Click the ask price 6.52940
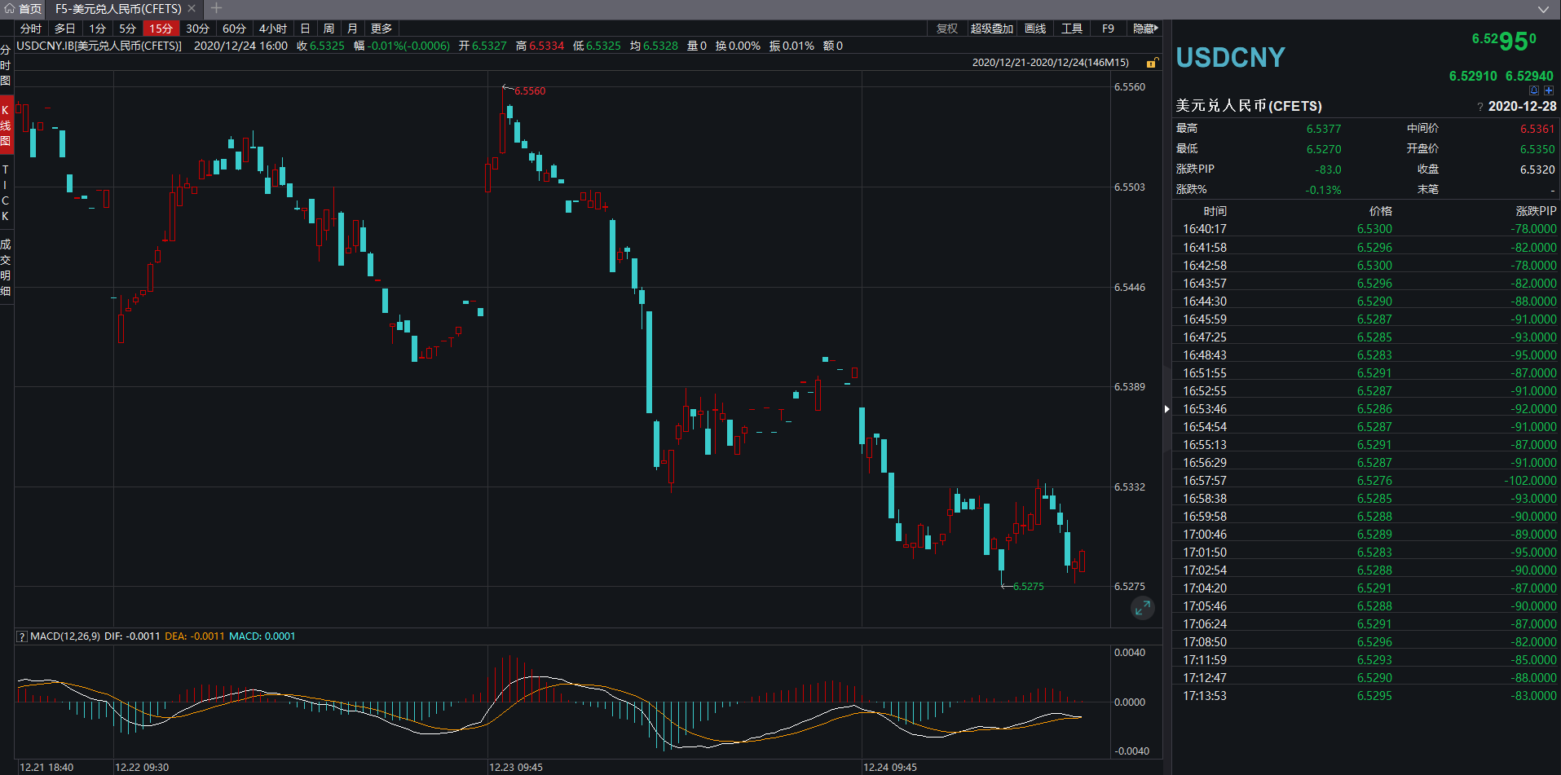The image size is (1561, 775). click(x=1529, y=76)
